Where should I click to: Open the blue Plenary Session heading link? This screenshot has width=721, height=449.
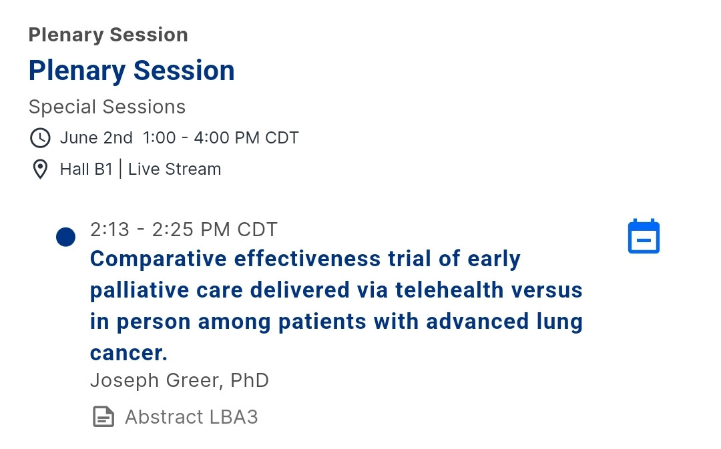(x=132, y=71)
